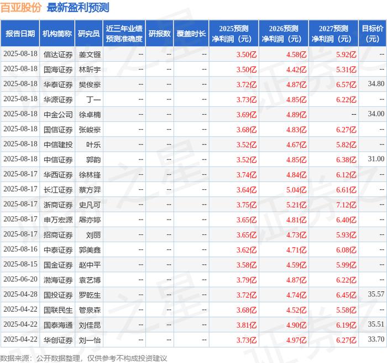Select analyst name 张峻豪

(90, 130)
